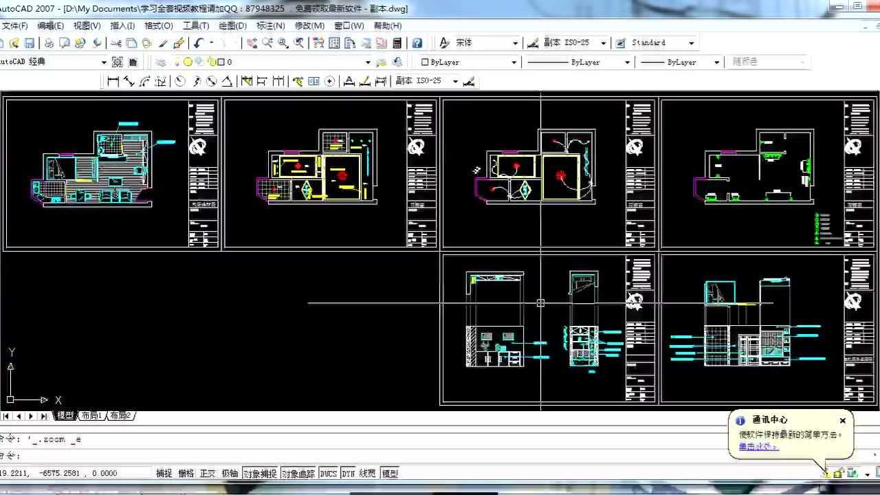
Task: Open the 标注(N) menu
Action: [270, 25]
